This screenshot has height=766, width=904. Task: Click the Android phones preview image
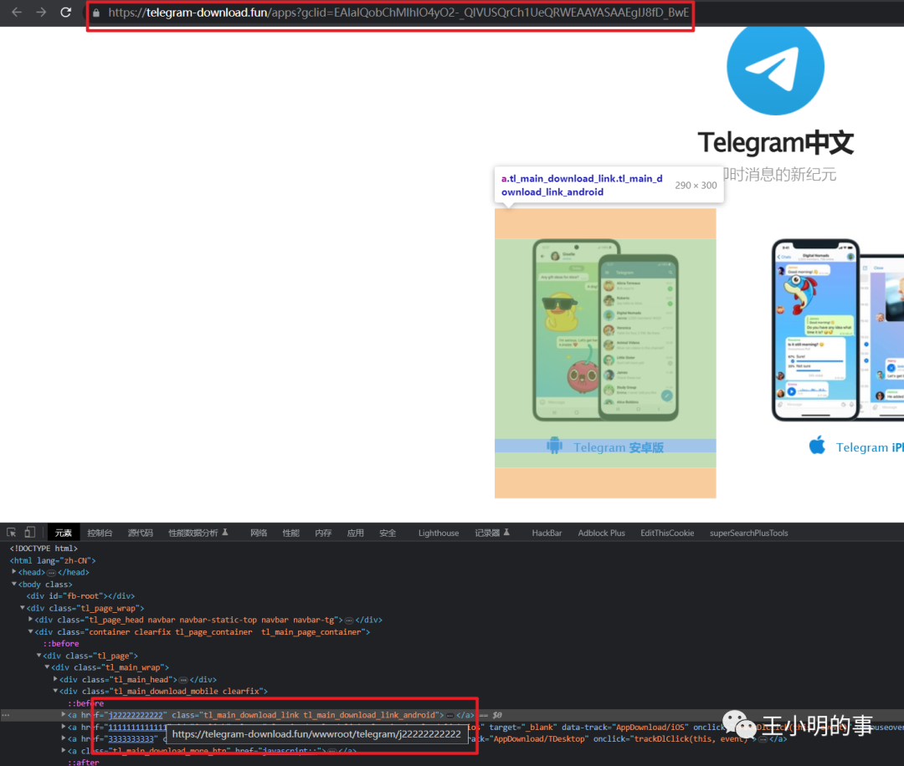pyautogui.click(x=605, y=330)
